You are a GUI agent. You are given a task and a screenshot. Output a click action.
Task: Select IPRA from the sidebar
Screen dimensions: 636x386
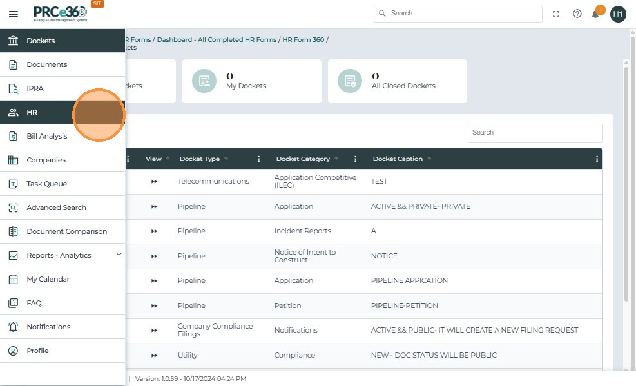click(35, 88)
